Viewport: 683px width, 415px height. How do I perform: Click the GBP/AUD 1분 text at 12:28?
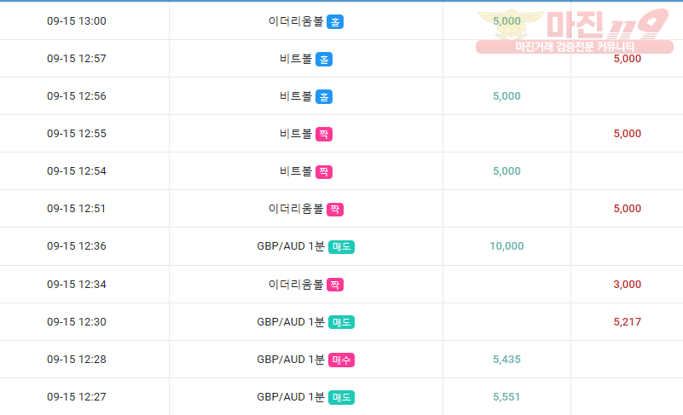[x=291, y=360]
